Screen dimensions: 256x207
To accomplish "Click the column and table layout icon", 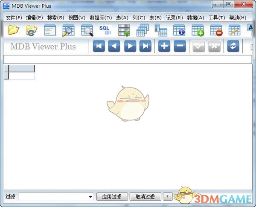I will pos(161,30).
